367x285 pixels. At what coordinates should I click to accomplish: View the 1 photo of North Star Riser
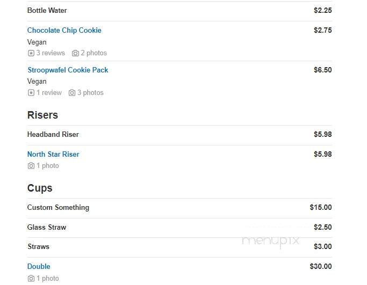click(x=47, y=165)
